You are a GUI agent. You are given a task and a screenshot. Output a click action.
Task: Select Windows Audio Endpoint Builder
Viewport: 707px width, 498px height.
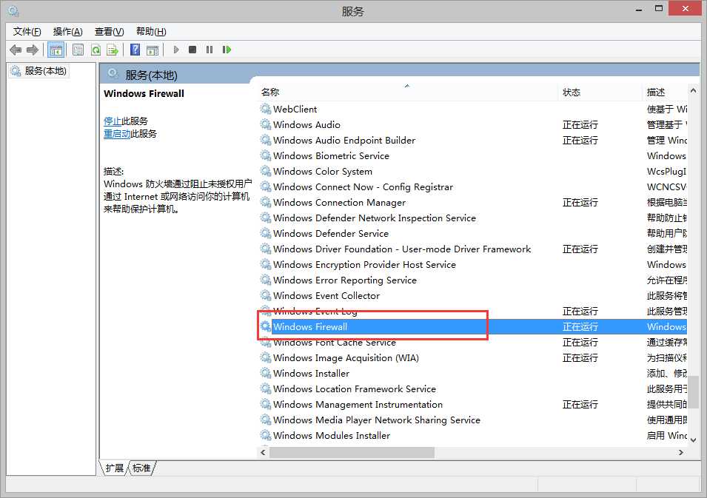(472, 140)
